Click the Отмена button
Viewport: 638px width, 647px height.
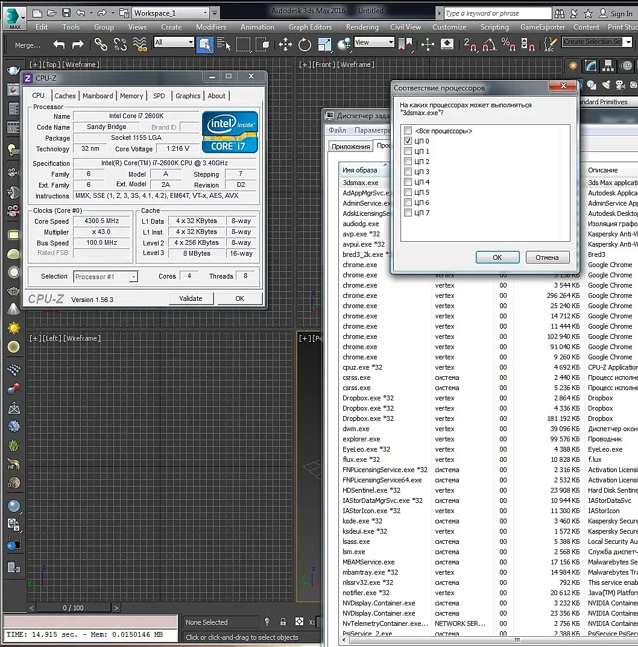tap(547, 257)
